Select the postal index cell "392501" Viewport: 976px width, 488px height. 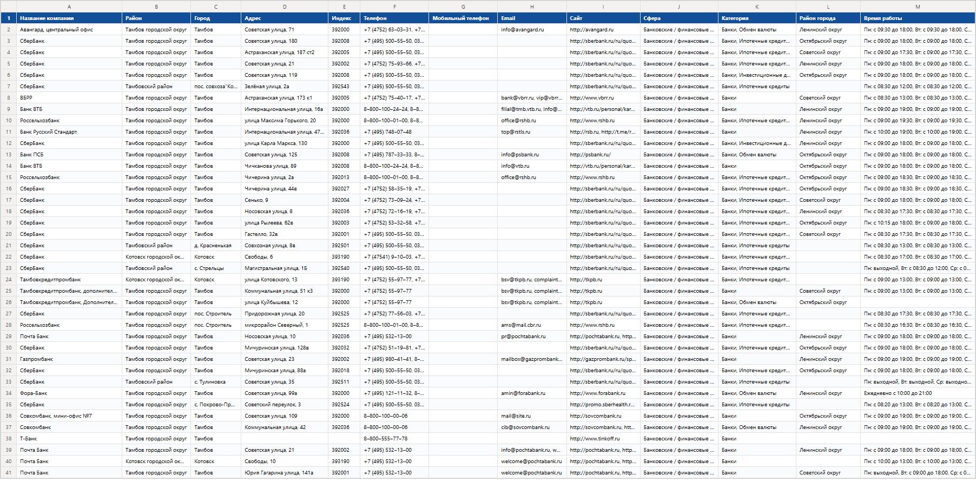pyautogui.click(x=344, y=246)
